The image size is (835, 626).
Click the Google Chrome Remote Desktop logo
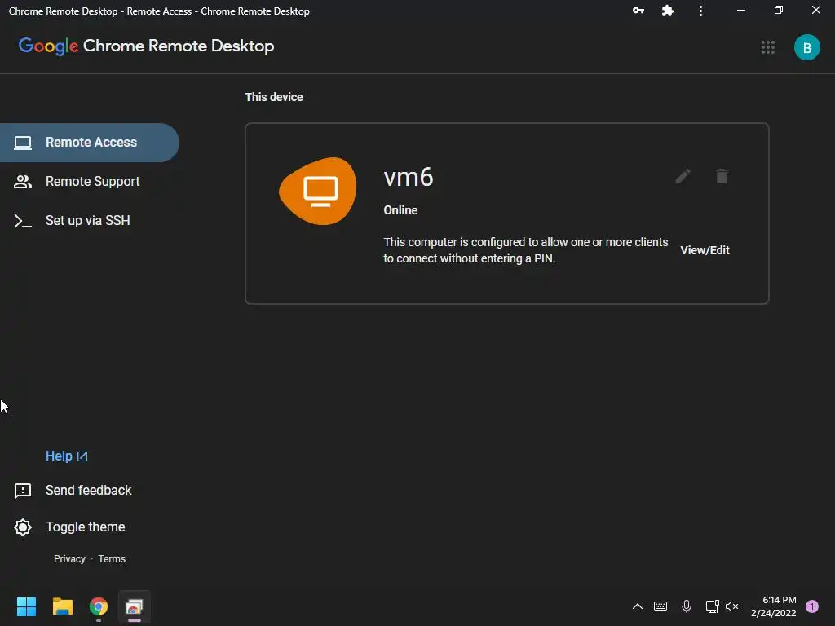(x=147, y=46)
